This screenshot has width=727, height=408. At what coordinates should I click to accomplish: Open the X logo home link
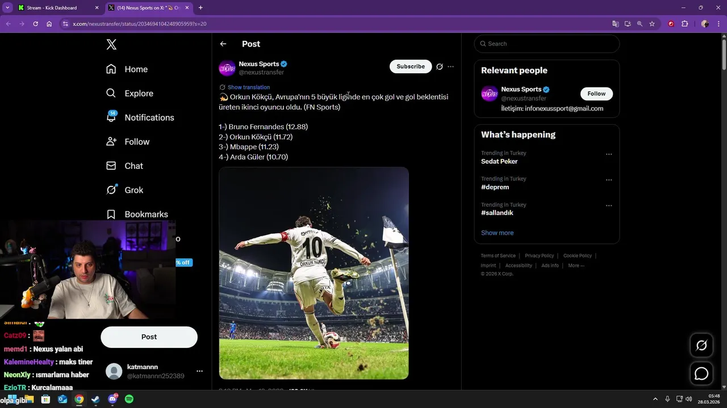click(x=111, y=45)
